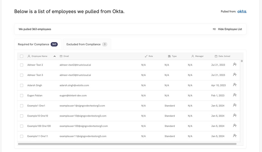This screenshot has width=262, height=152.
Task: Exclude Abheer Test 3 via remove-user icon
Action: coord(235,75)
